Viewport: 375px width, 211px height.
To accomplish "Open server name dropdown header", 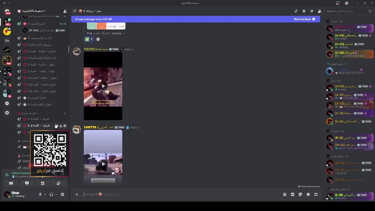I will tap(32, 11).
